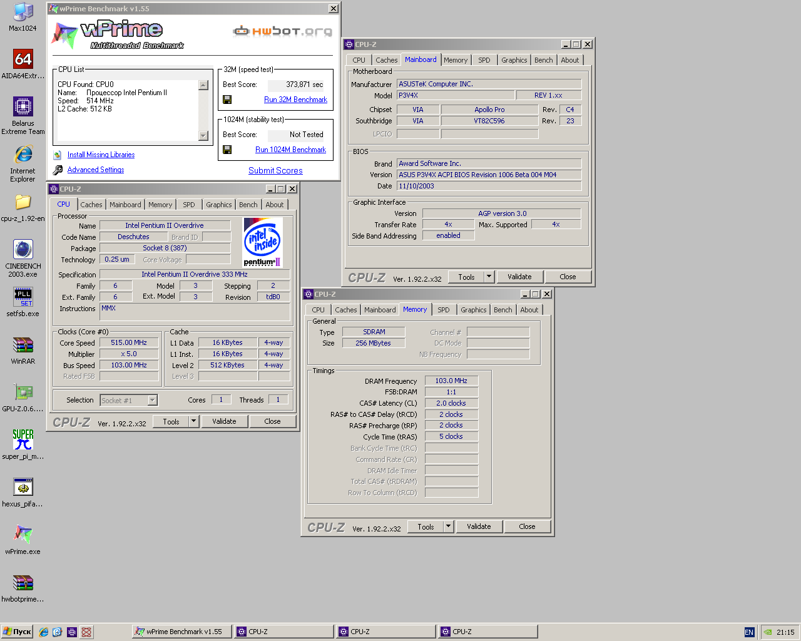The image size is (801, 641).
Task: Click Install Missing Libraries link
Action: click(101, 155)
